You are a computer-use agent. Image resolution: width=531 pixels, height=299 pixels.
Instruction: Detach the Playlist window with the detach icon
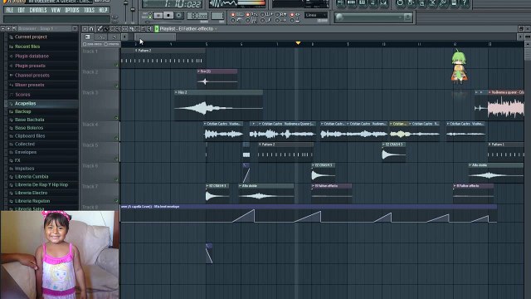[521, 29]
